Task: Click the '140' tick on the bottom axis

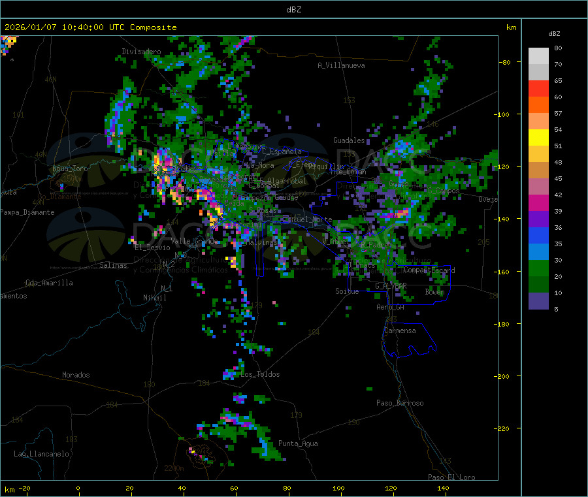Action: (443, 488)
